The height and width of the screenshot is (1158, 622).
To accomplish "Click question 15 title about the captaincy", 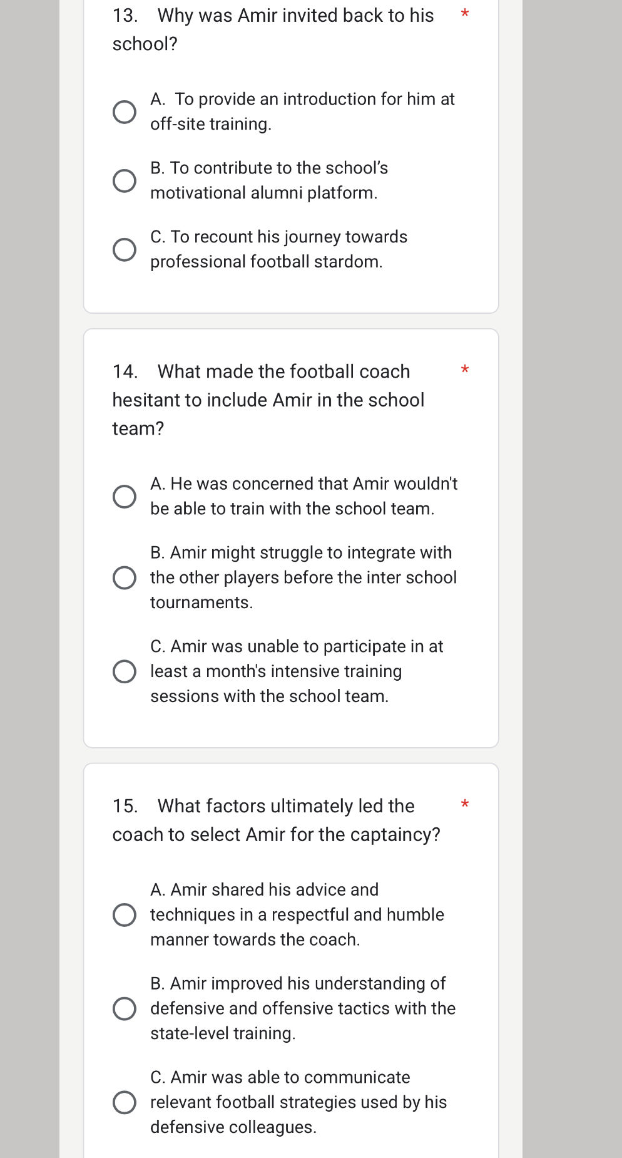I will 276,820.
